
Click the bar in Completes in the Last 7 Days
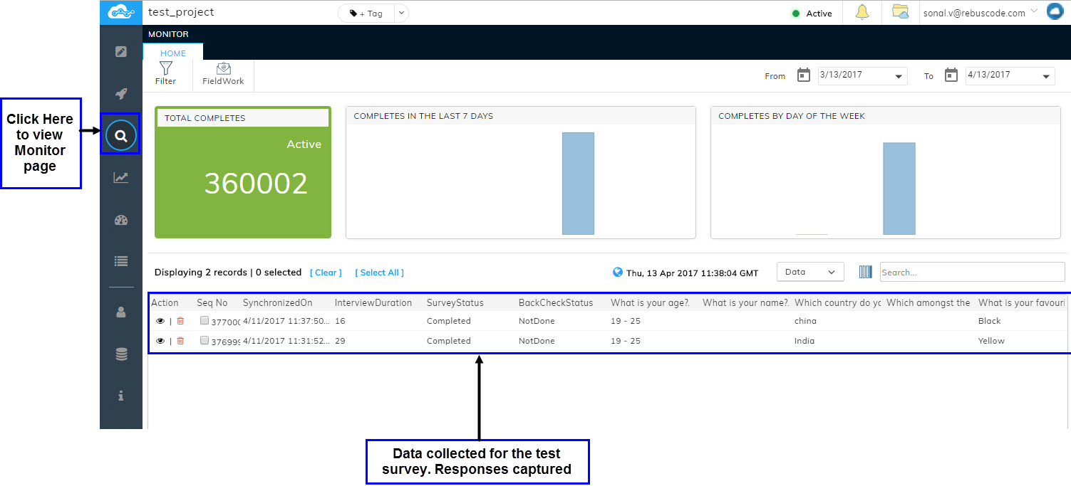(578, 184)
